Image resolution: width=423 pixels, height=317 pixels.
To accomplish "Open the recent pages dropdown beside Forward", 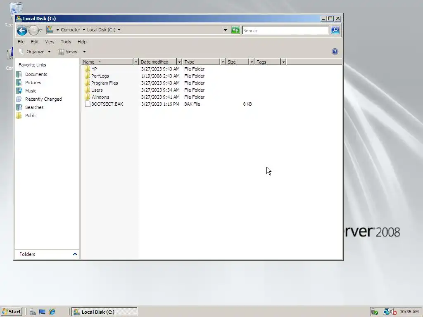I will tap(41, 31).
